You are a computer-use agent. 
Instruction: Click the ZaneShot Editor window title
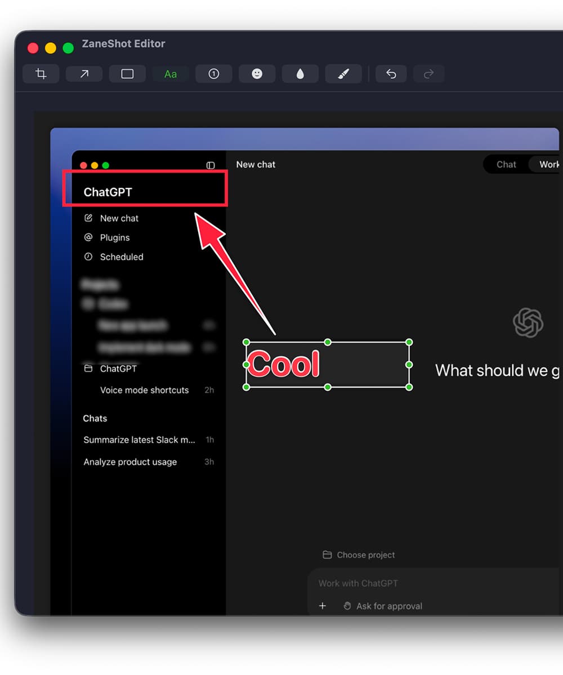point(123,43)
